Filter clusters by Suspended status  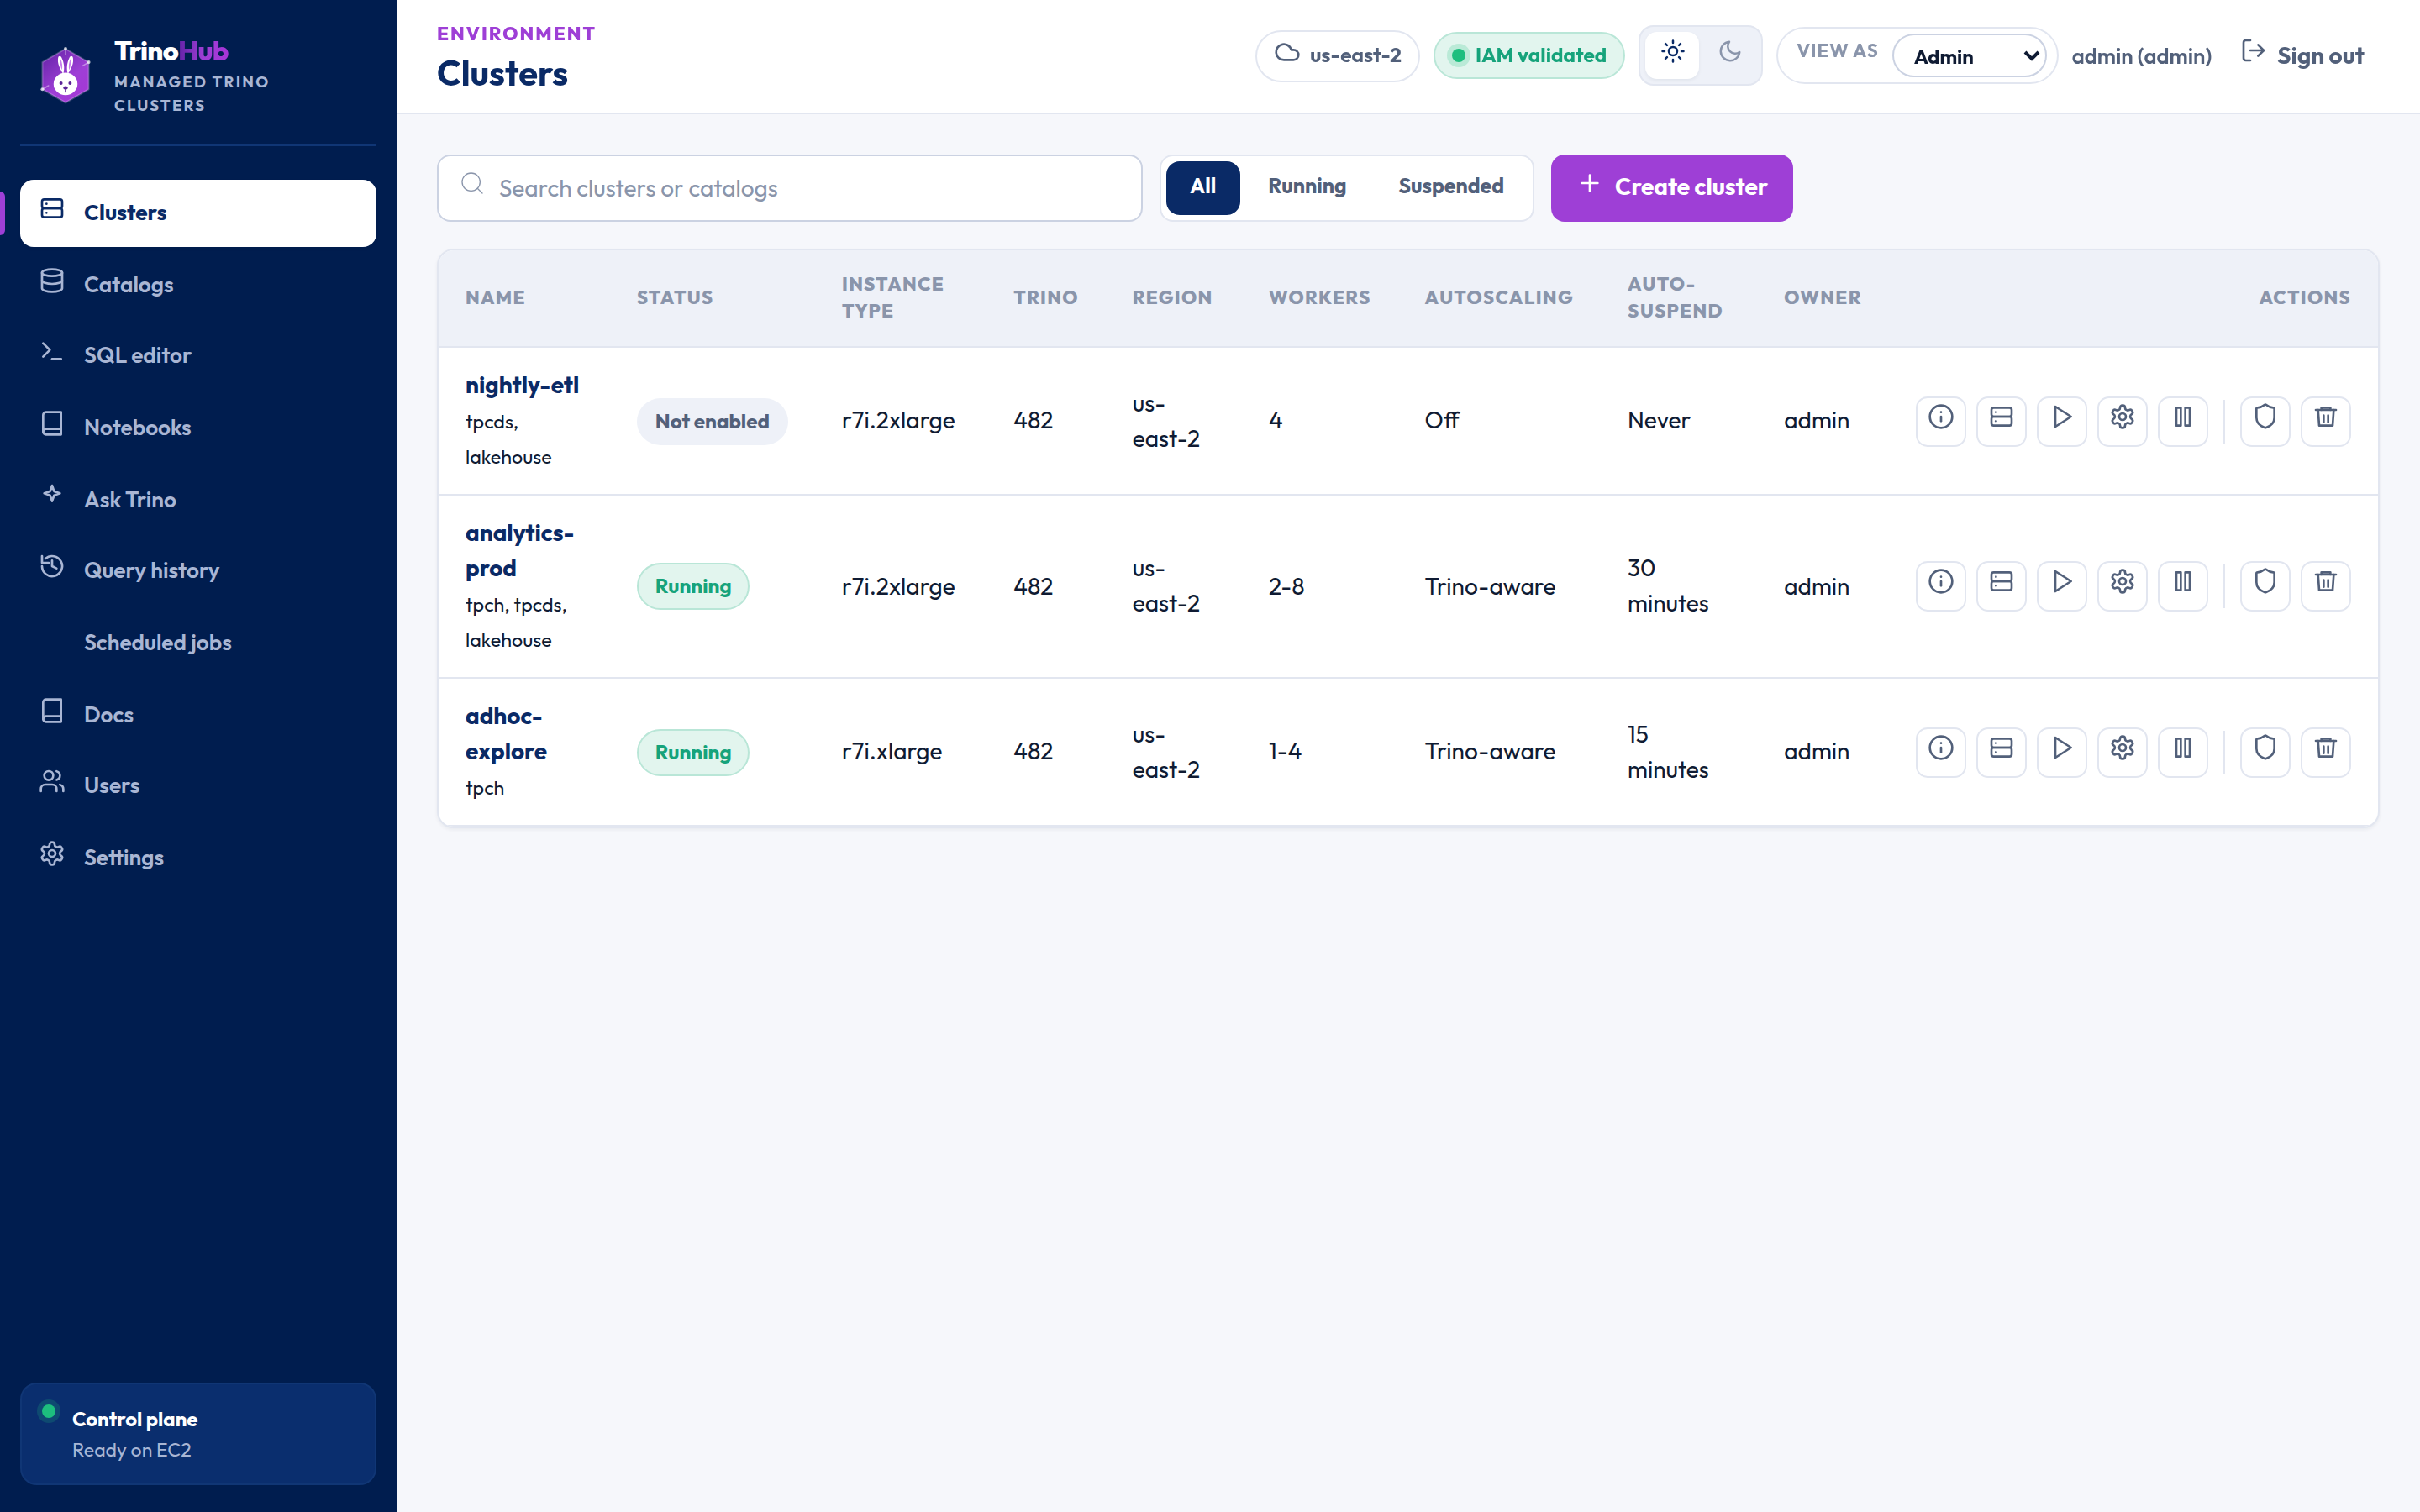point(1450,187)
